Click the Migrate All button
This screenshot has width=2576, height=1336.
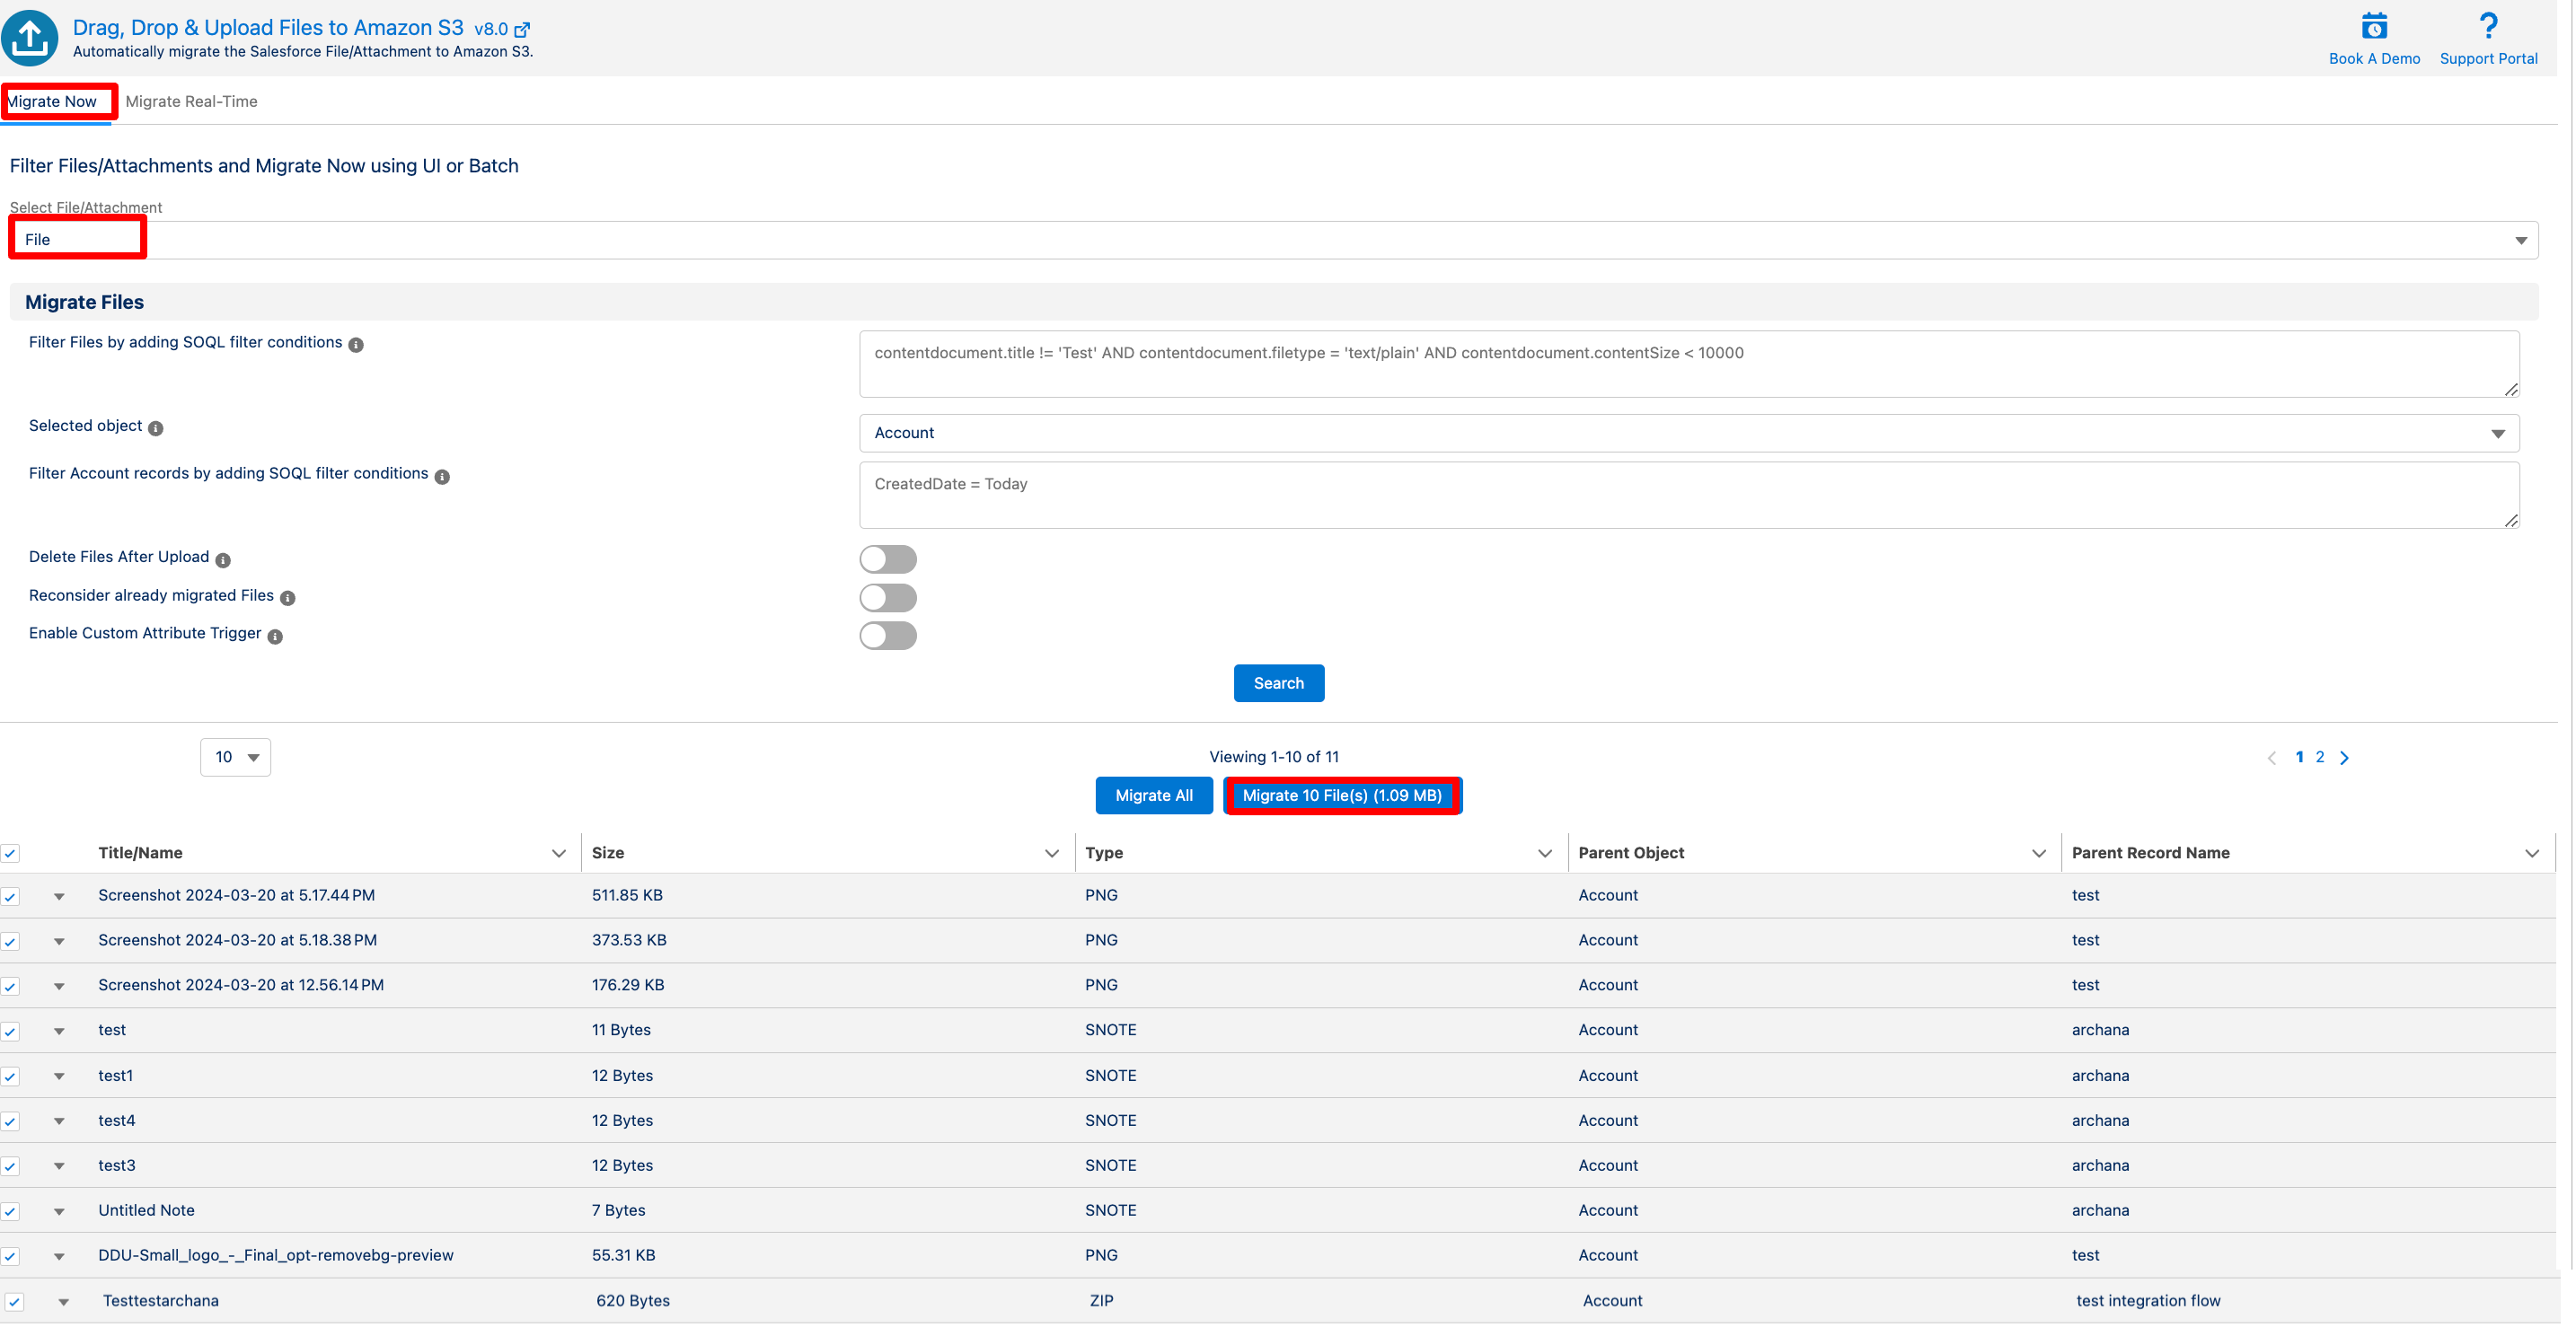point(1153,795)
